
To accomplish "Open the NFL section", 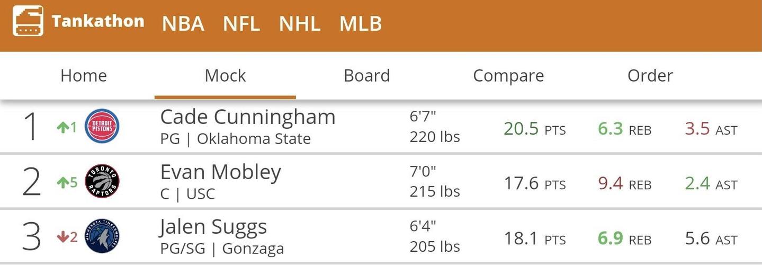I will [241, 24].
